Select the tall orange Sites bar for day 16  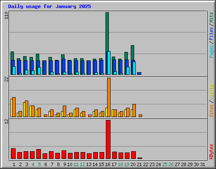coord(109,97)
